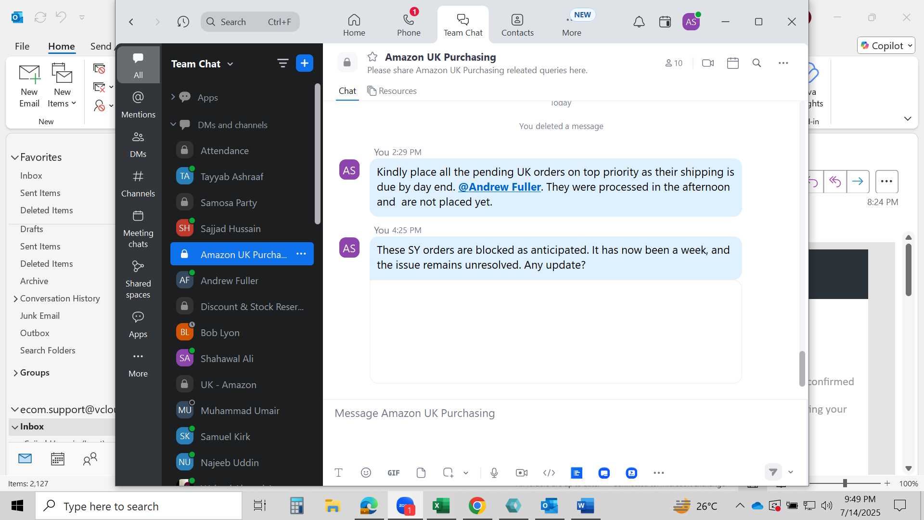Expand Conversation History folder in Outlook
Screen dimensions: 924x520
coord(15,299)
